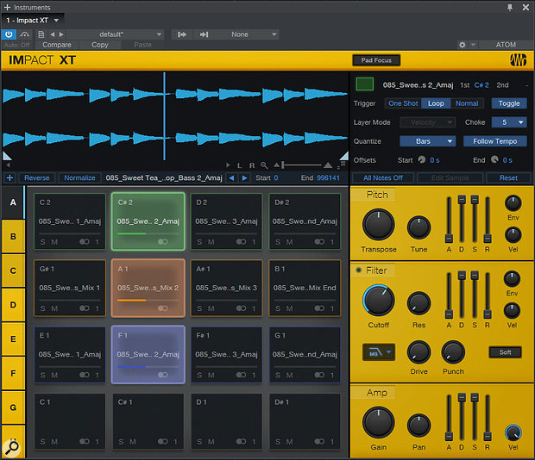This screenshot has height=460, width=535.
Task: Click the Offsets End knob
Action: pos(494,159)
